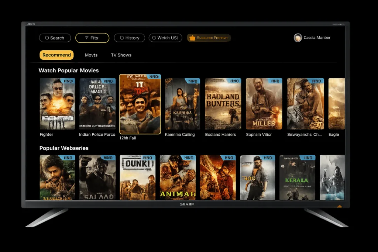Click the HND badge on Bodiand Hanters poster
The width and height of the screenshot is (378, 252).
pyautogui.click(x=234, y=81)
